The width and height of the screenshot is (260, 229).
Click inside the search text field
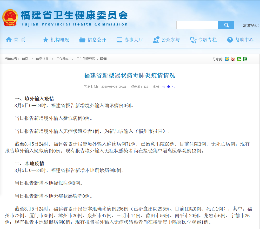[197, 25]
